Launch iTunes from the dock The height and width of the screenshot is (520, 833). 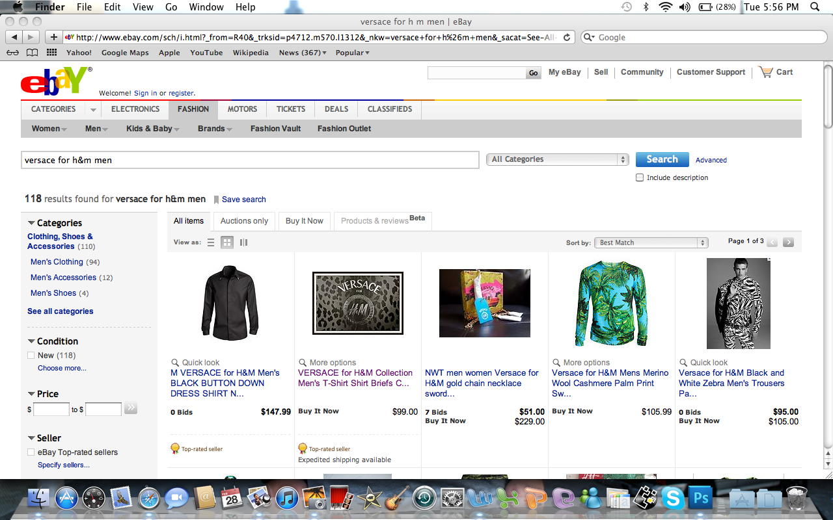tap(287, 499)
